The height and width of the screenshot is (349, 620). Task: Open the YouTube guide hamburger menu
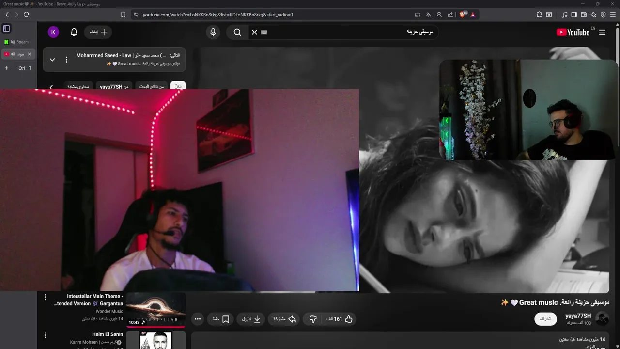603,32
